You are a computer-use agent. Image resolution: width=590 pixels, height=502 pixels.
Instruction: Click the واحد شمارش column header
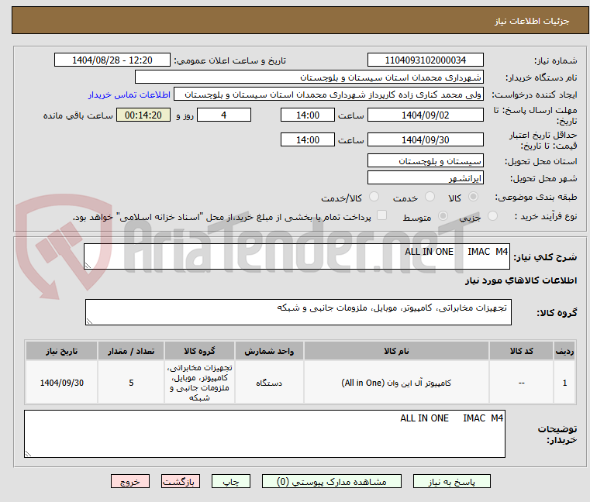pyautogui.click(x=269, y=351)
